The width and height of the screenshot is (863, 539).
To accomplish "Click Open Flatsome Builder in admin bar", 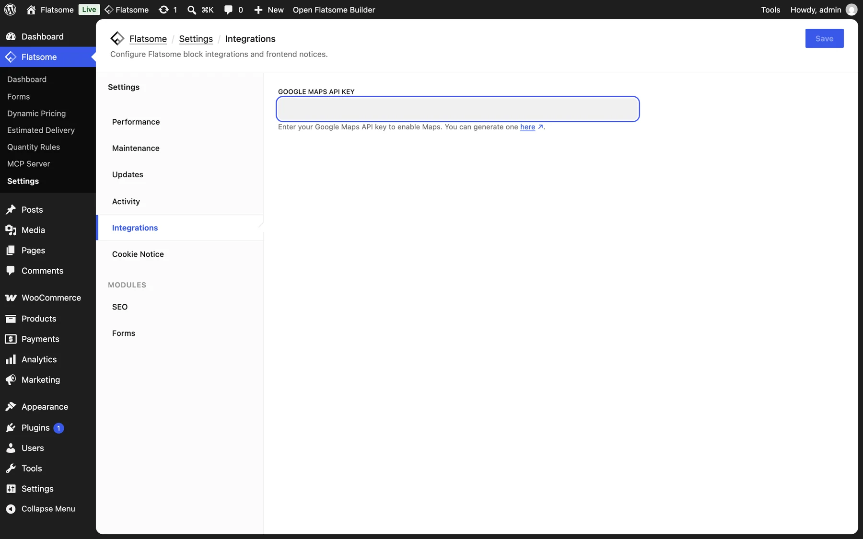I will click(x=334, y=10).
